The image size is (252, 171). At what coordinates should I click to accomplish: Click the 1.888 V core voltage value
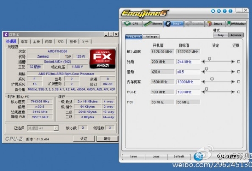77,67
